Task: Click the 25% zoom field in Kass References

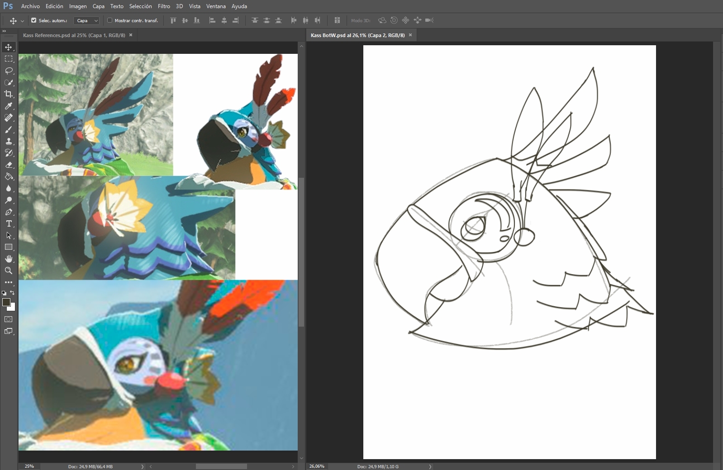Action: (29, 466)
